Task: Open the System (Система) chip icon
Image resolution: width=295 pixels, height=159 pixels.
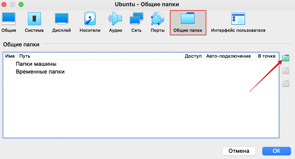Action: pos(34,19)
